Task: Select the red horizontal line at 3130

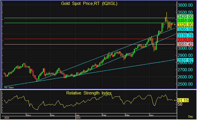Action: 86,39
